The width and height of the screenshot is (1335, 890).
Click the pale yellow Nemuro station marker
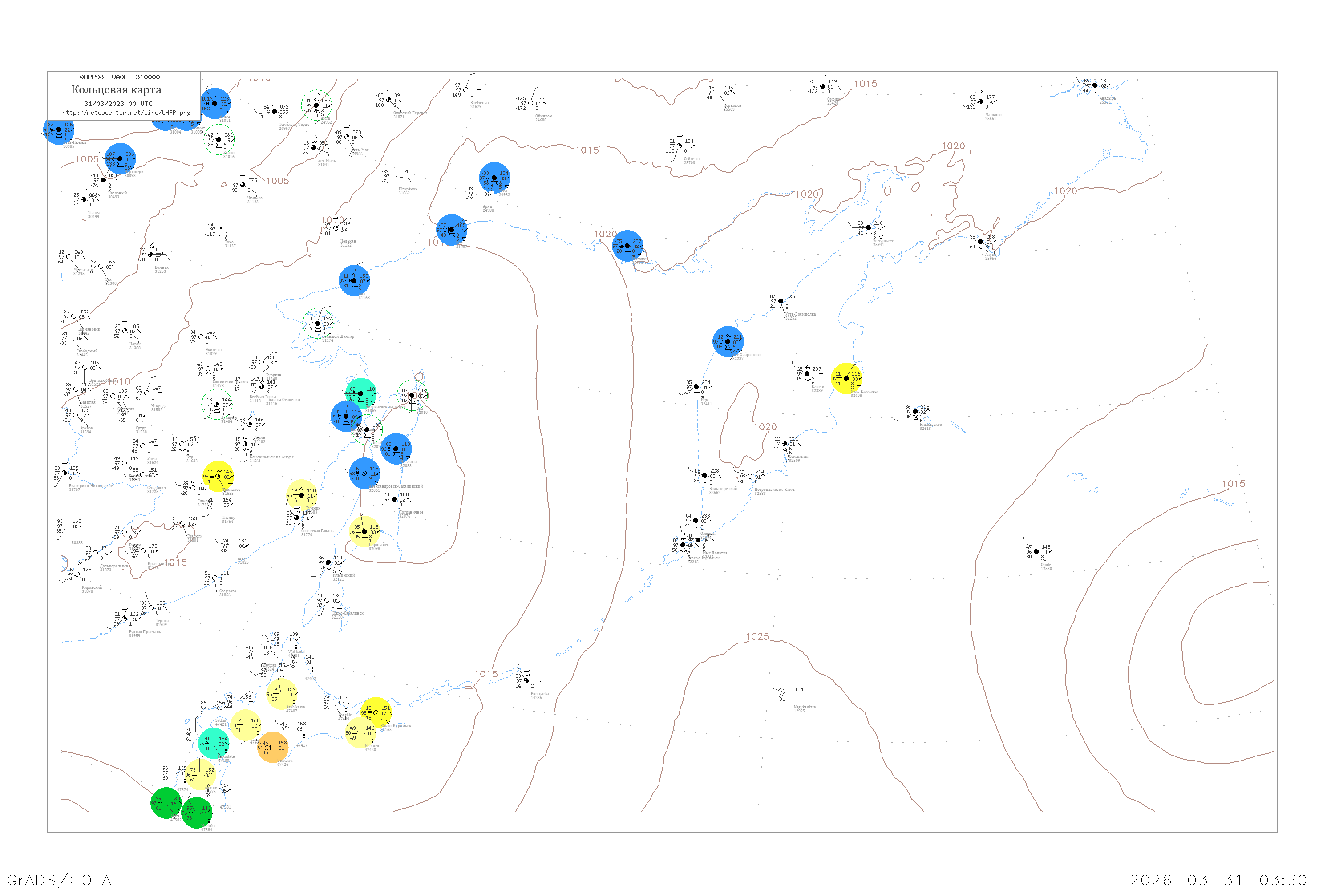pos(360,733)
